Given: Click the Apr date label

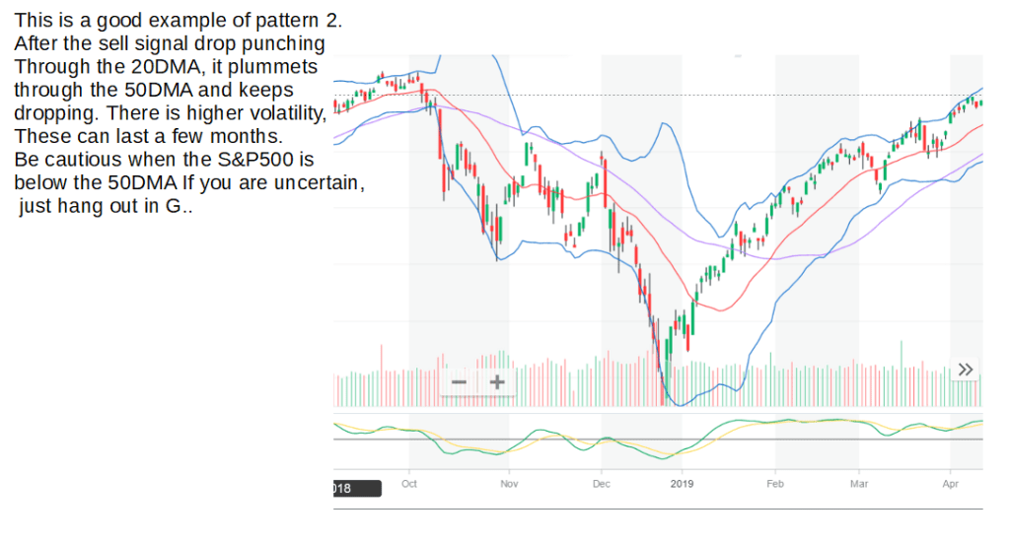Looking at the screenshot, I should click(951, 484).
